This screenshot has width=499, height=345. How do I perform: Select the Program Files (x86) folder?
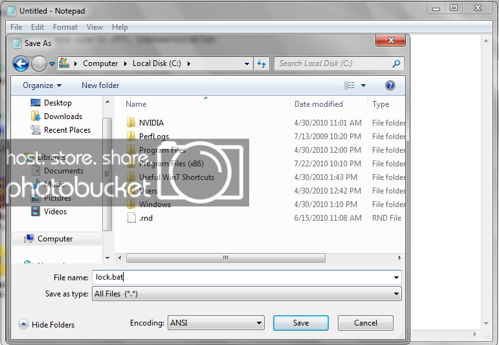coord(172,164)
